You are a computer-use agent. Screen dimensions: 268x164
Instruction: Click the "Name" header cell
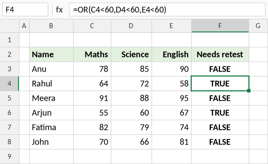51,54
